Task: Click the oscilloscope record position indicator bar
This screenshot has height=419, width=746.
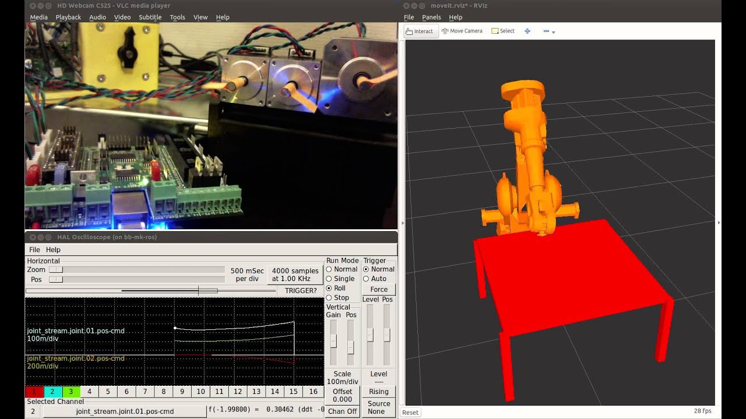Action: [150, 290]
